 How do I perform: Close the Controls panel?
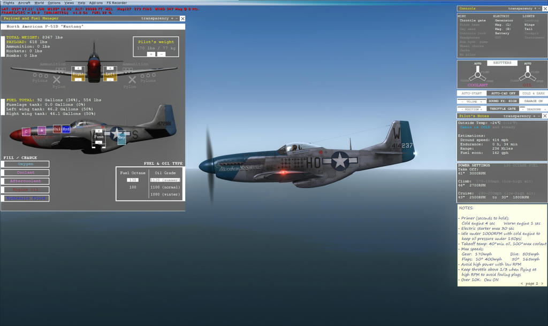pos(545,9)
